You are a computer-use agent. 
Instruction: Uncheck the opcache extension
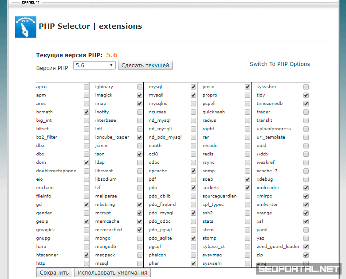click(x=193, y=171)
